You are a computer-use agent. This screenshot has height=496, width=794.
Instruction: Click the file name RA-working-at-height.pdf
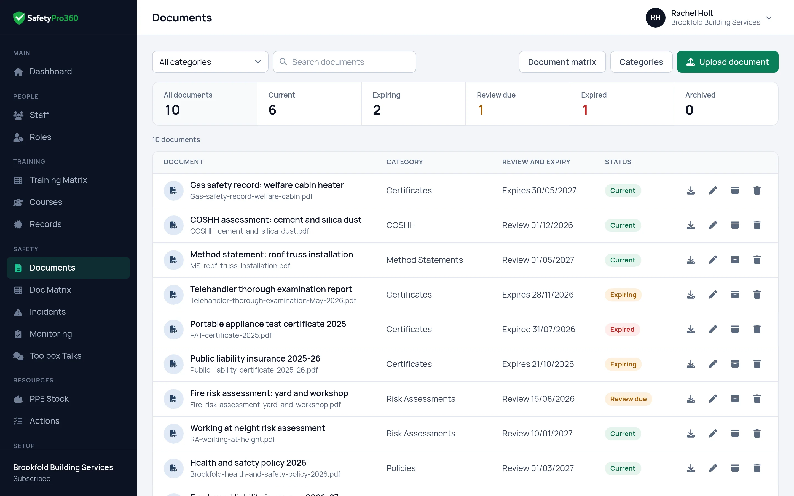pyautogui.click(x=232, y=440)
